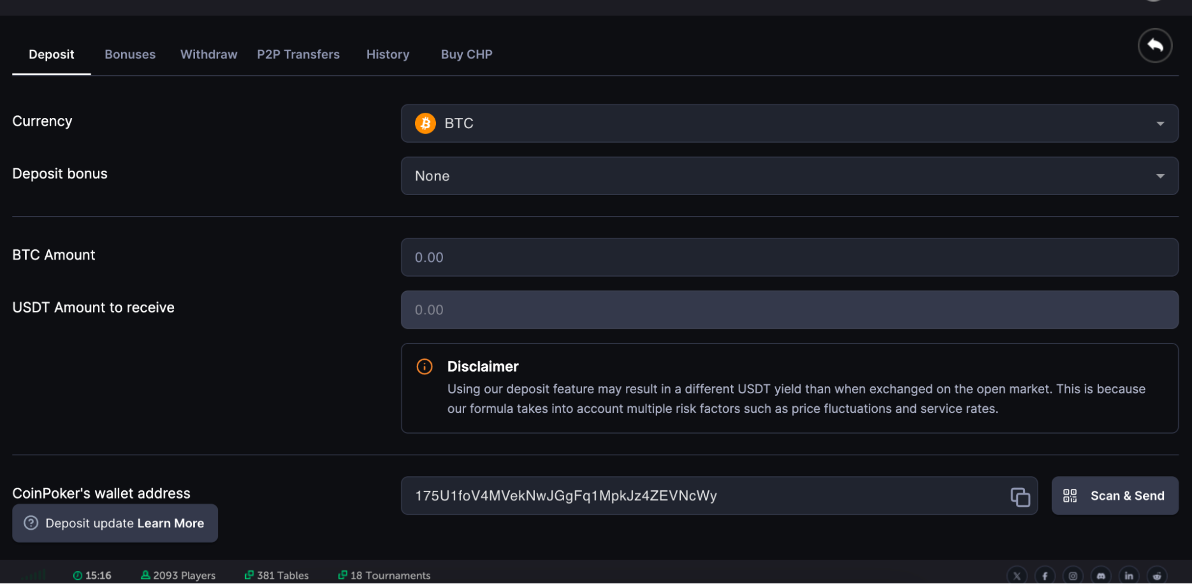Screen dimensions: 1192x584
Task: Click the 15:16 time display
Action: point(98,576)
